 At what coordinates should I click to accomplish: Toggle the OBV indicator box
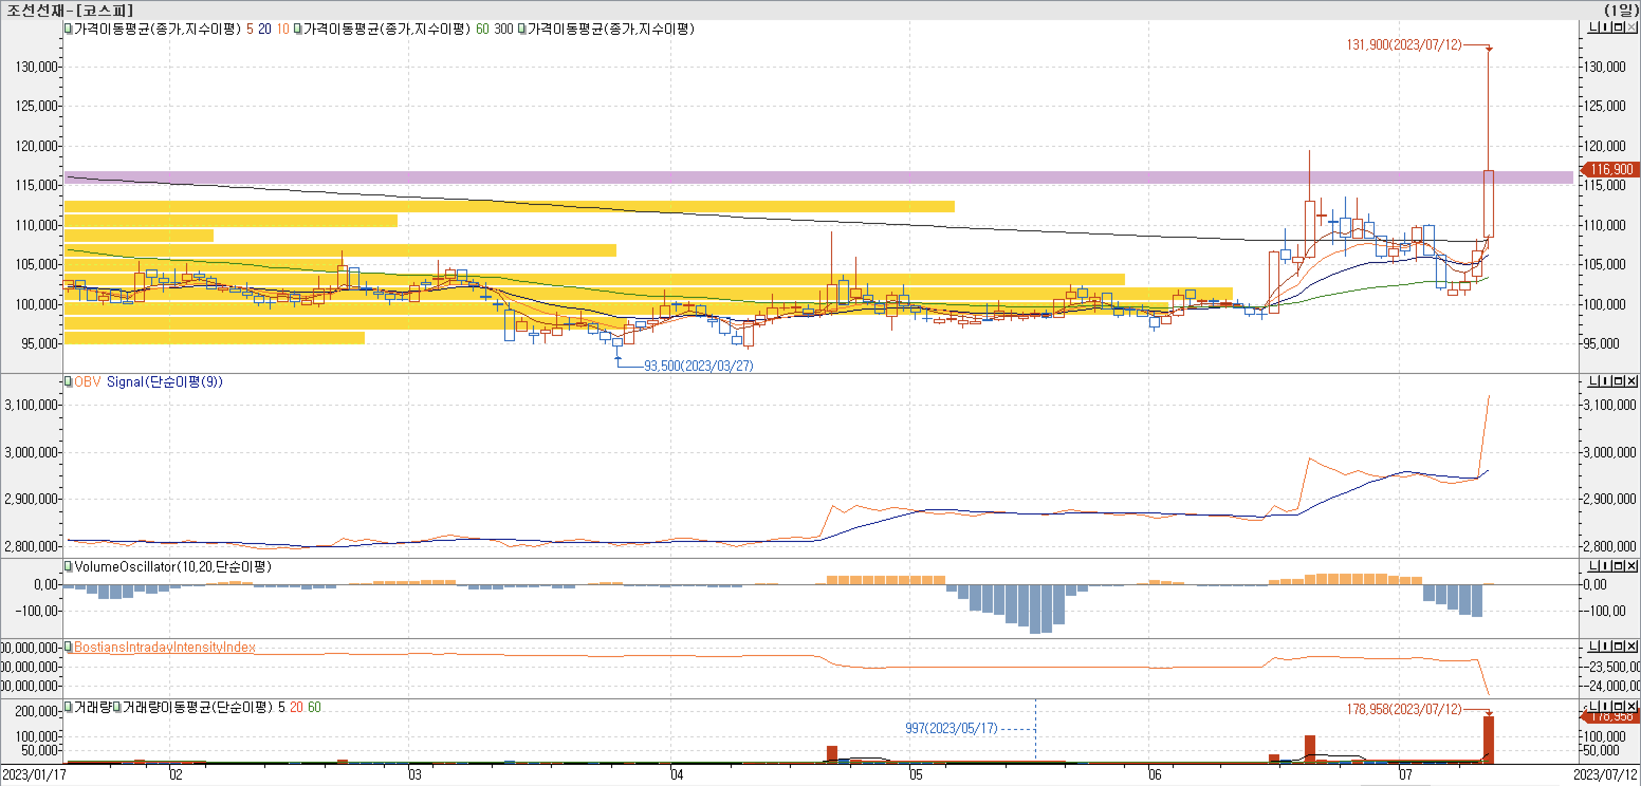click(x=68, y=382)
